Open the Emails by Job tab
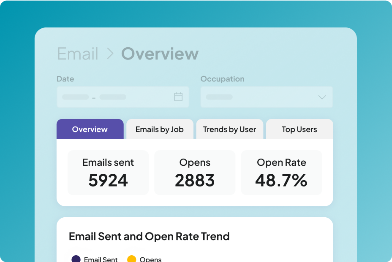 pyautogui.click(x=159, y=130)
